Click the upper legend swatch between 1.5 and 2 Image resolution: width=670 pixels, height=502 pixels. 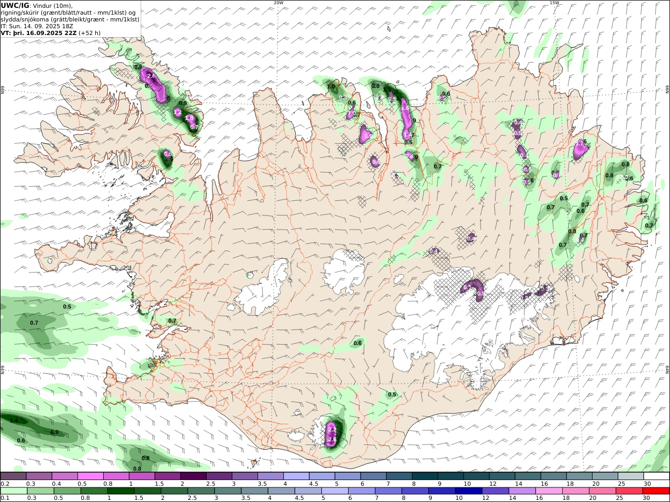point(167,476)
